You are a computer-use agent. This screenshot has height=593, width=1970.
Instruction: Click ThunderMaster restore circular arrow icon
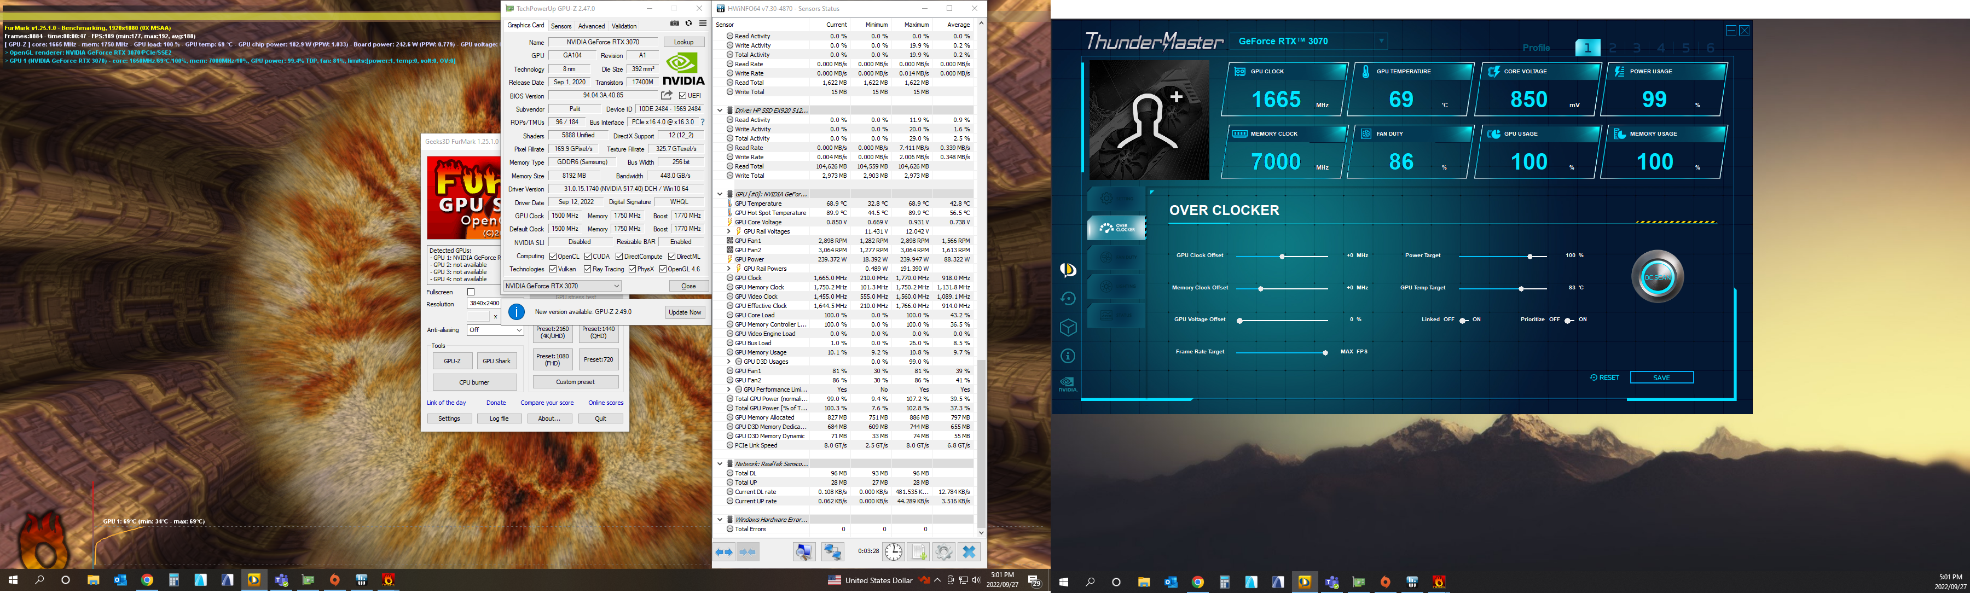pos(1068,299)
